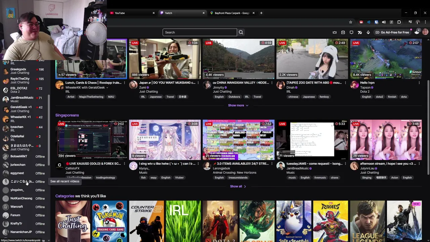Expand Show more for recommended streams
This screenshot has height=242, width=430.
238,105
